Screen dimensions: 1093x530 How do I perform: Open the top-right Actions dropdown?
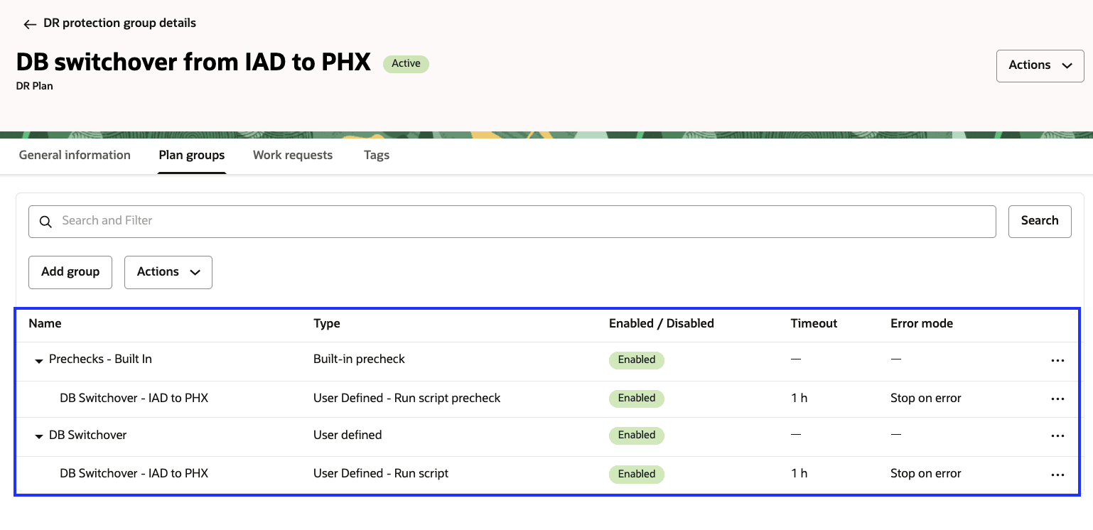pyautogui.click(x=1039, y=65)
